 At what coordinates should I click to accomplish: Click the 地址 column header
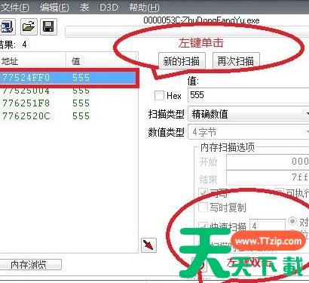[32, 61]
